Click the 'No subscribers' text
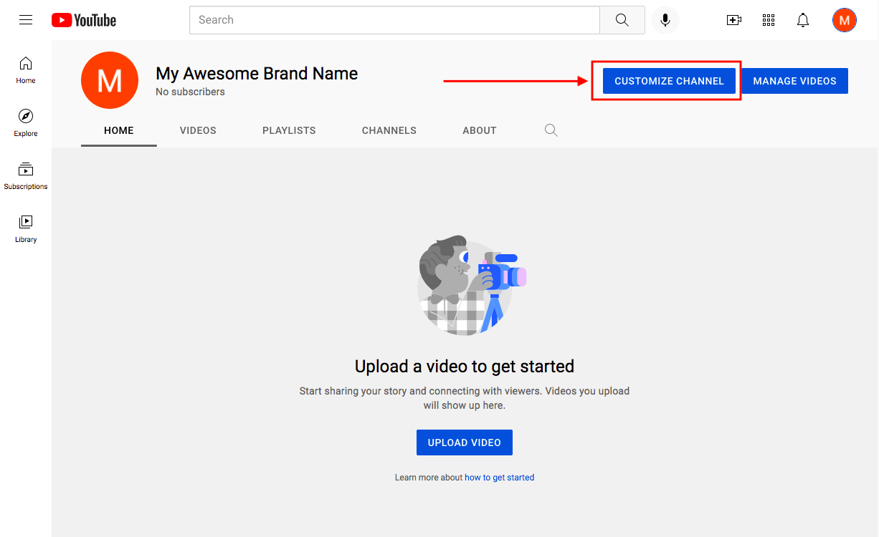 (x=190, y=92)
